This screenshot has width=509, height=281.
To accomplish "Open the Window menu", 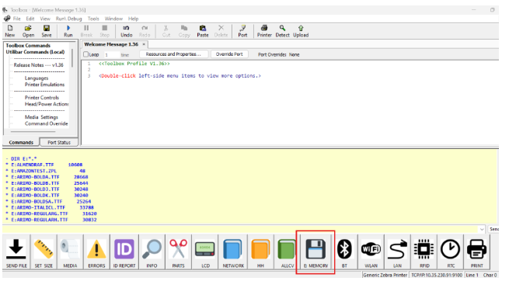I will tap(113, 19).
